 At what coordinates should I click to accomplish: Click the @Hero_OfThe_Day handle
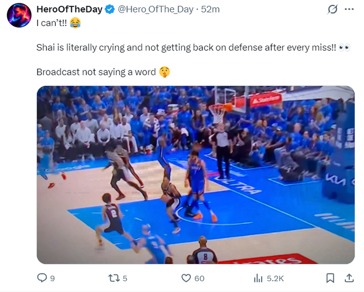[x=155, y=9]
